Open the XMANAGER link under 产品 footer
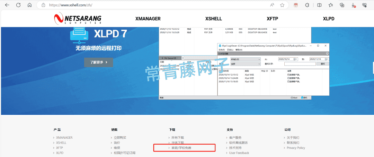The image size is (374, 157). click(x=64, y=138)
